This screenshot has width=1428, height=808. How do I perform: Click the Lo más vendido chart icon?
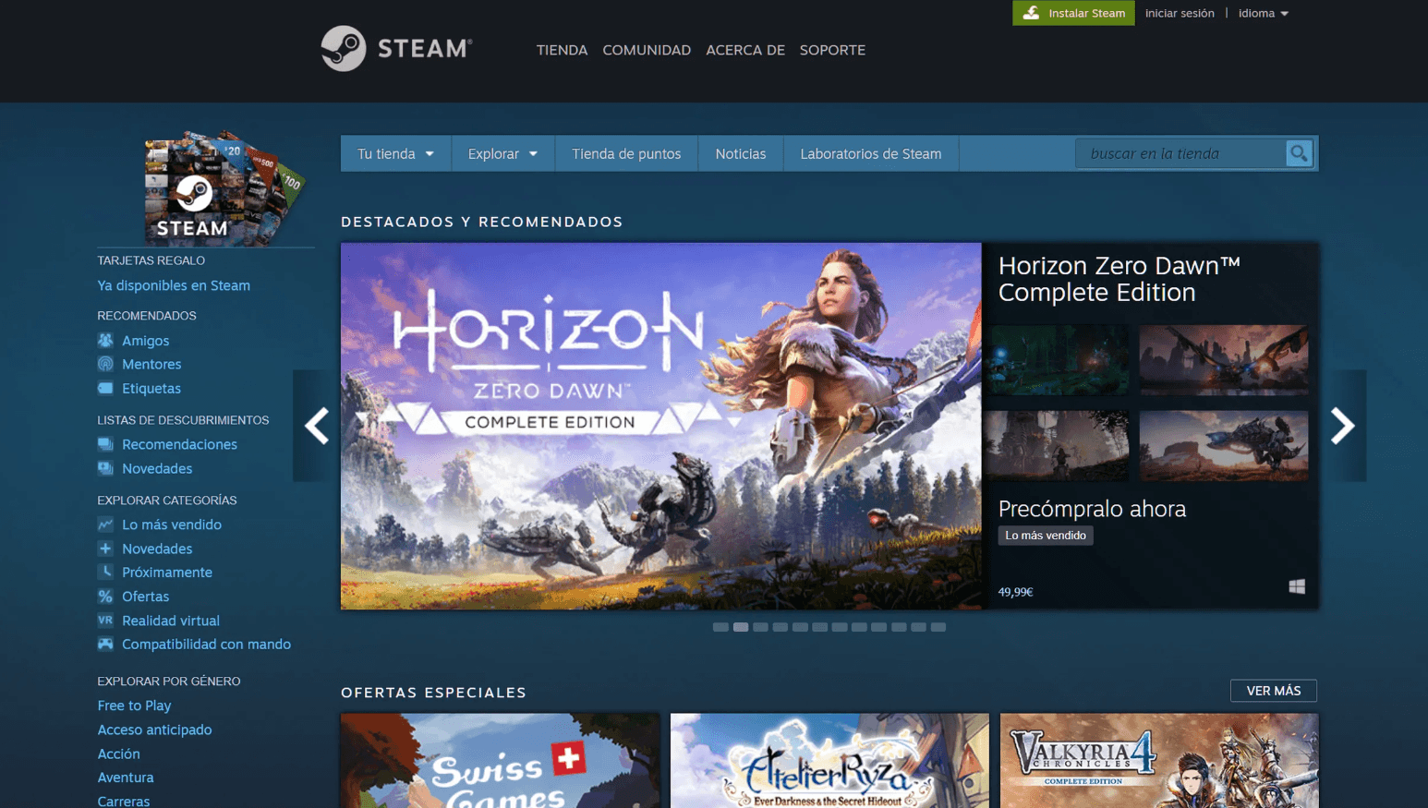coord(105,524)
